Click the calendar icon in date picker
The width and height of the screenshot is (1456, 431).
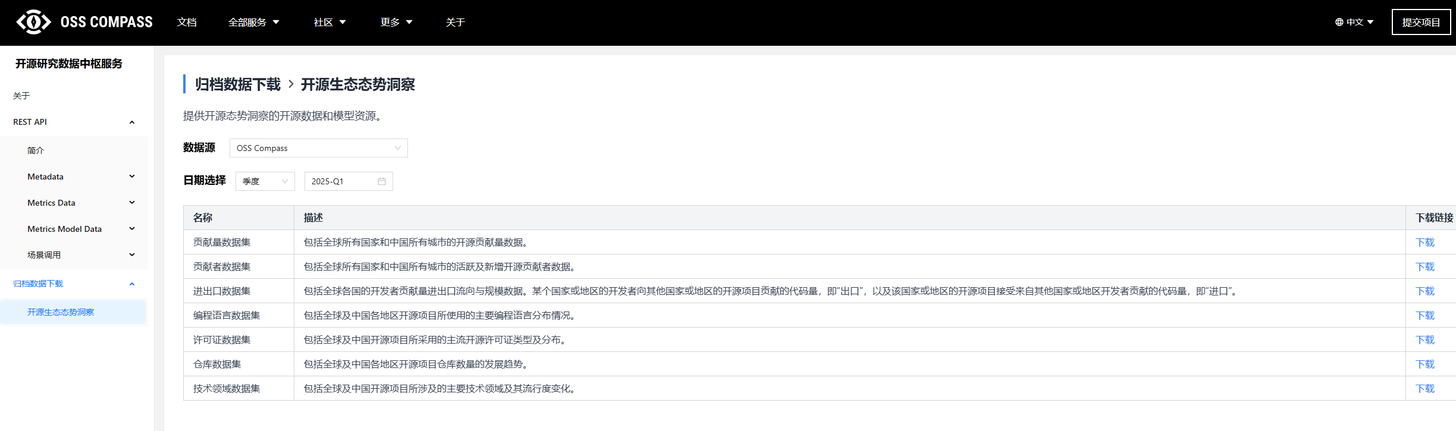coord(382,181)
